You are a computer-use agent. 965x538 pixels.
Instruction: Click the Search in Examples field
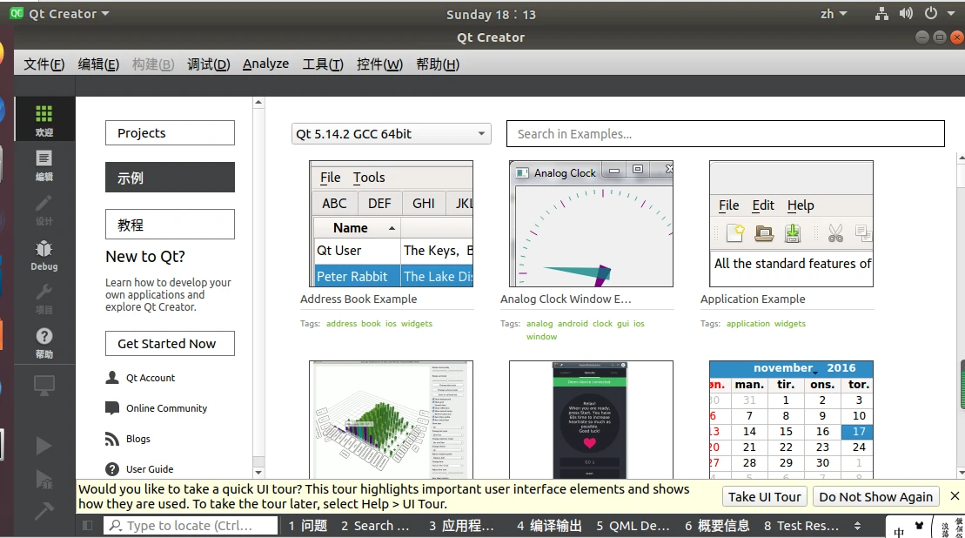tap(725, 133)
